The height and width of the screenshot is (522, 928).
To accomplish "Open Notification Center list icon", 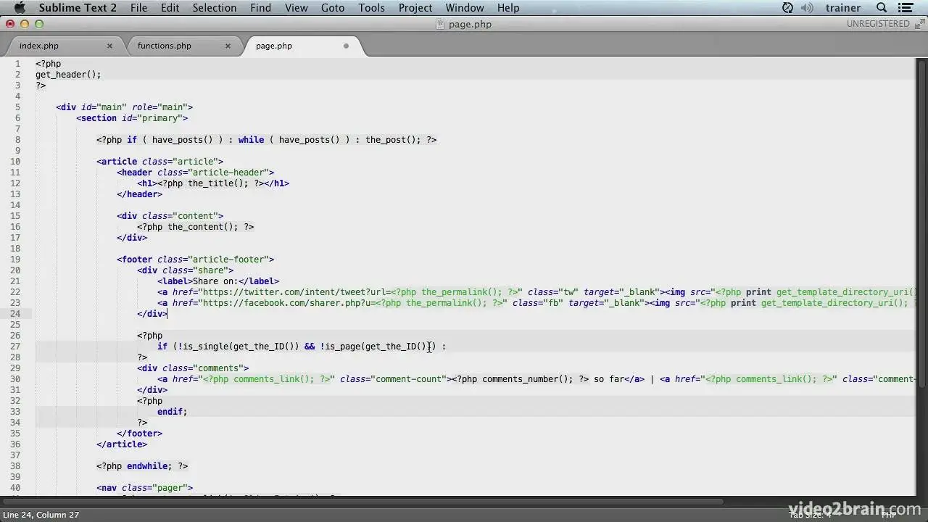I will pos(906,8).
